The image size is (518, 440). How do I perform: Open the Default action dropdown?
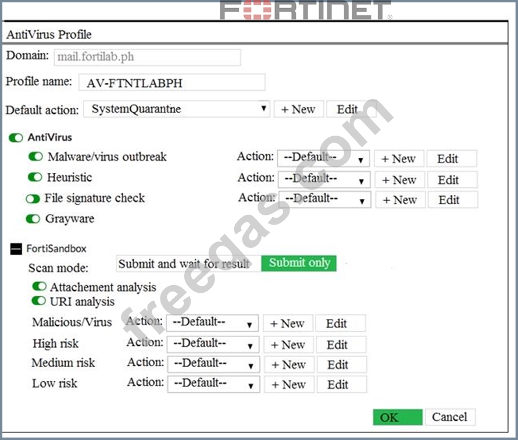coord(177,109)
